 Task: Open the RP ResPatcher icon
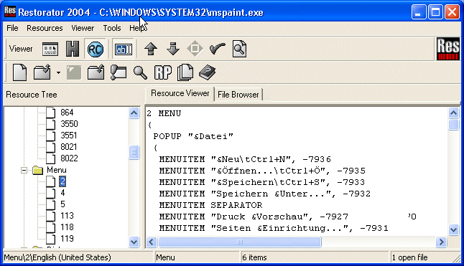pos(163,72)
